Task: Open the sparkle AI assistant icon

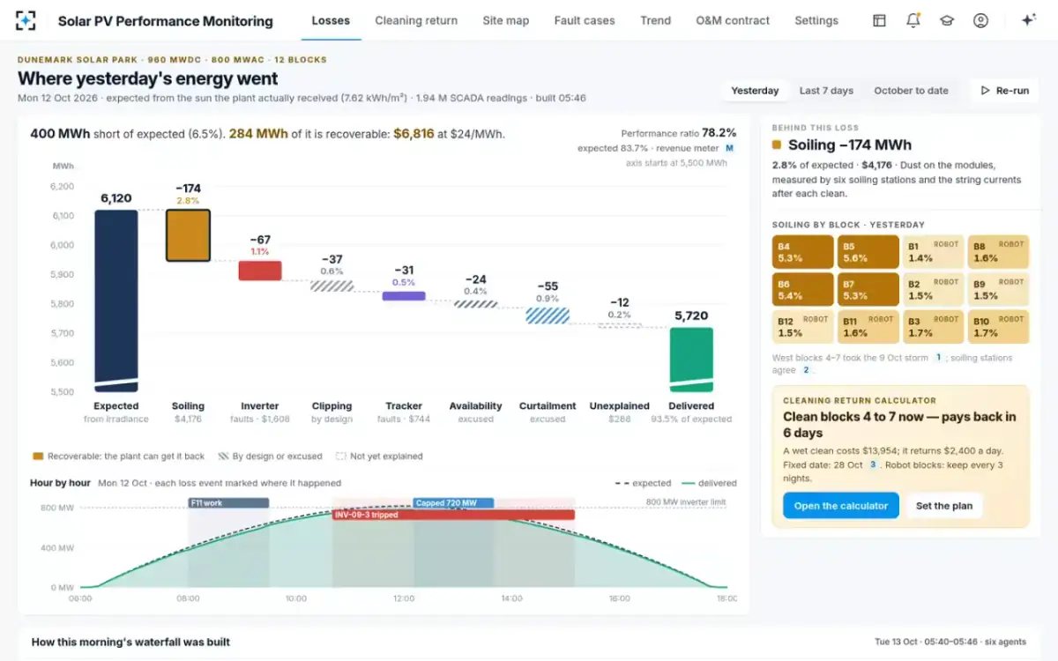Action: pos(1028,20)
